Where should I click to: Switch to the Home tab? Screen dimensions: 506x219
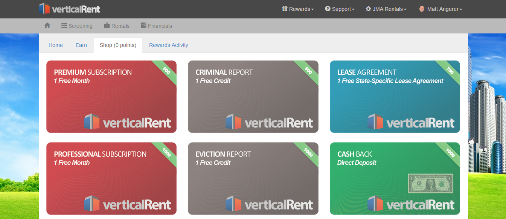[56, 45]
